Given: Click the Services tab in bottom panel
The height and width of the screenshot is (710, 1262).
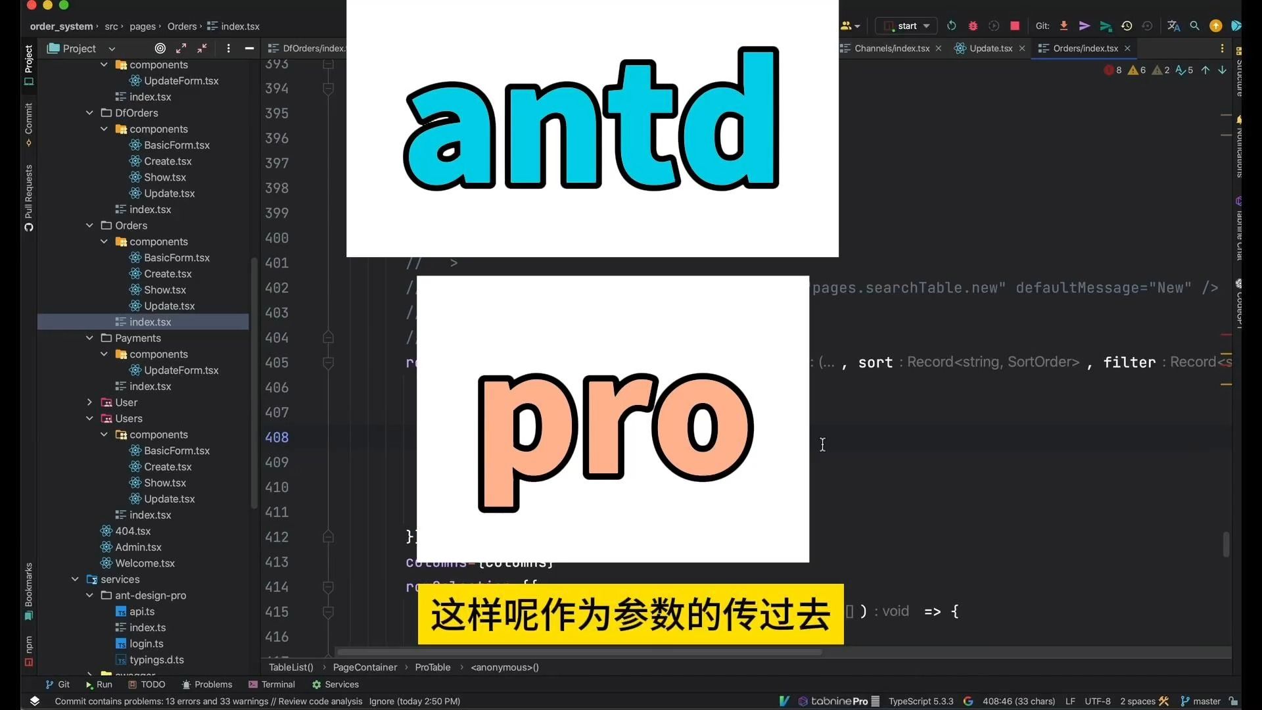Looking at the screenshot, I should click(342, 685).
